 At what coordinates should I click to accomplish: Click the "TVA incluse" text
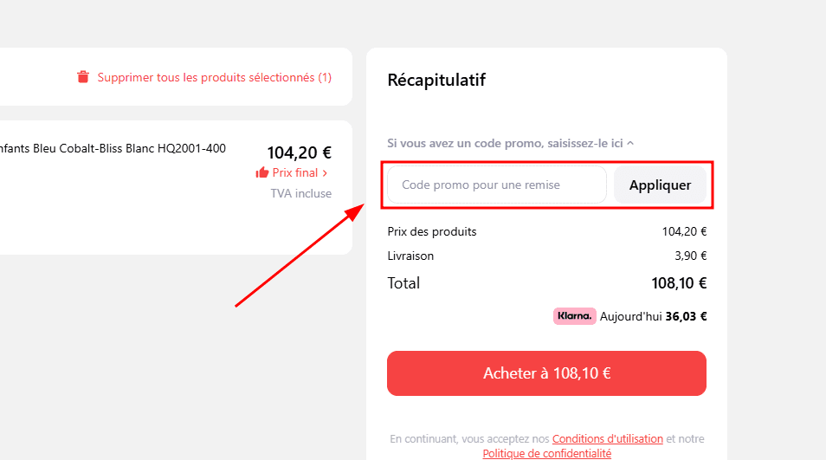(x=300, y=193)
